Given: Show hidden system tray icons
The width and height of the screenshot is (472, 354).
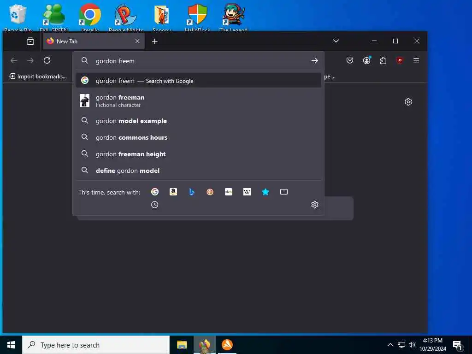Looking at the screenshot, I should tap(390, 345).
